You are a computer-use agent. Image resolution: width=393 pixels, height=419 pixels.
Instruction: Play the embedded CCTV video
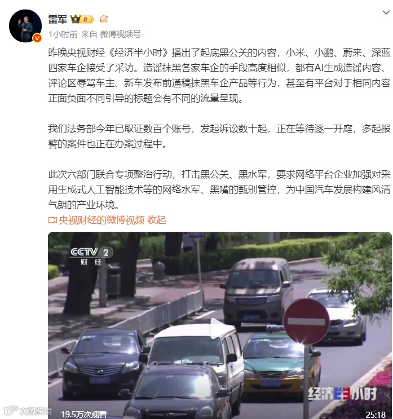click(218, 329)
